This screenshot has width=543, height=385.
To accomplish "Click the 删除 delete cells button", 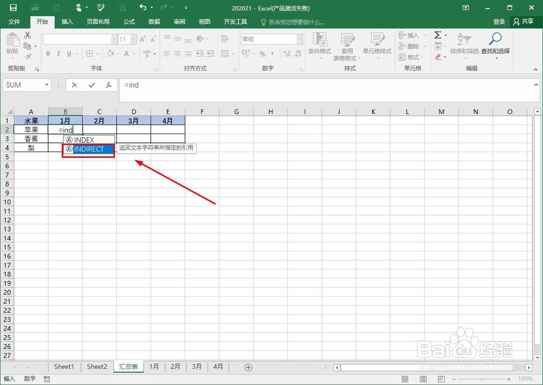I will coord(412,46).
